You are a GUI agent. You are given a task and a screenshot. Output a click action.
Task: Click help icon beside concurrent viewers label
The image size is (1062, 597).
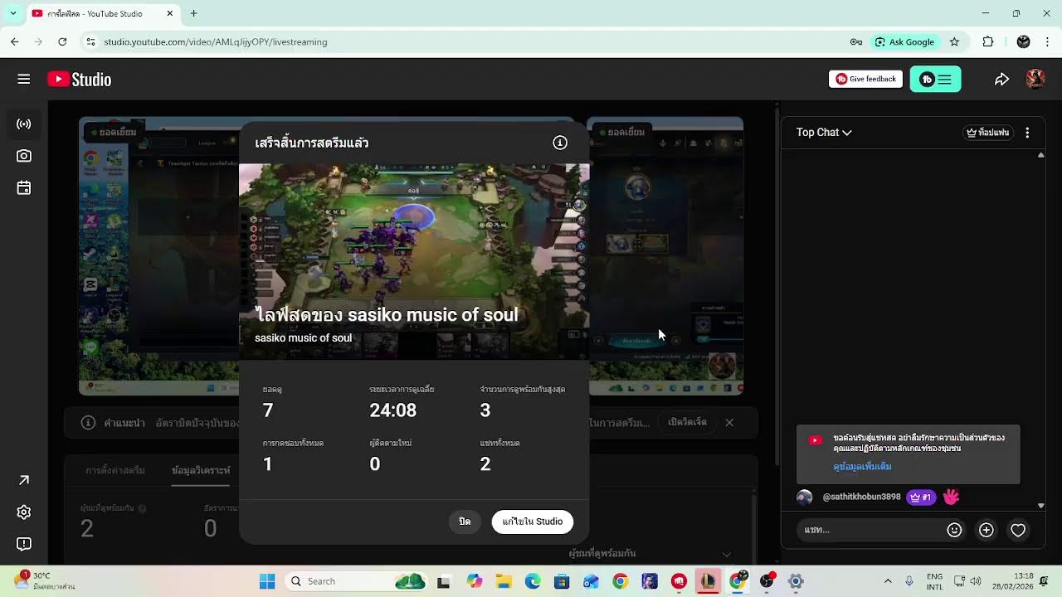(x=142, y=507)
